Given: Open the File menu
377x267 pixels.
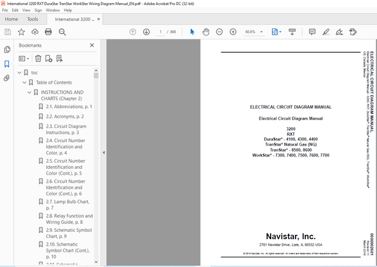Looking at the screenshot, I should [x=5, y=10].
